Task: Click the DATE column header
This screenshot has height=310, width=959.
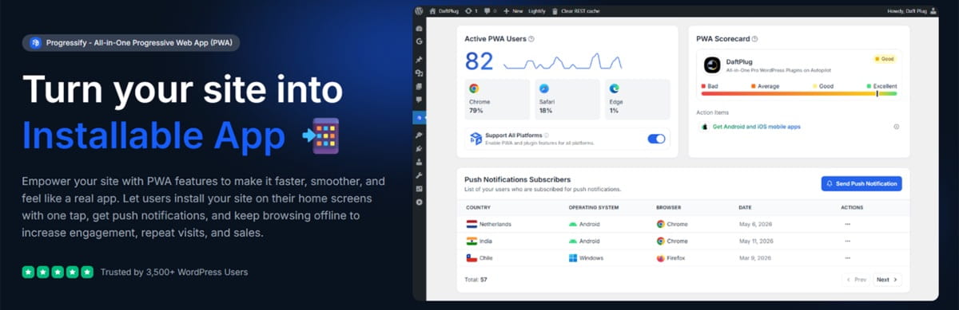Action: (745, 207)
